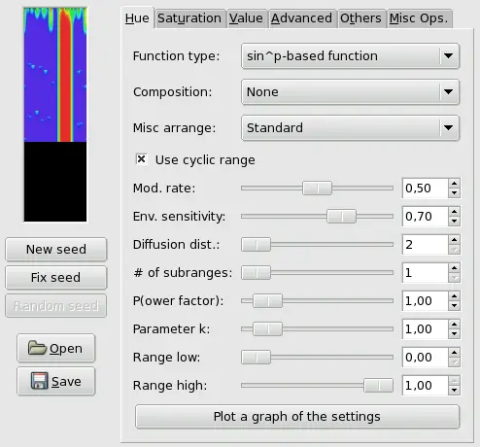Image resolution: width=480 pixels, height=447 pixels.
Task: Decrease Parameter k with the down arrow
Action: (x=454, y=333)
